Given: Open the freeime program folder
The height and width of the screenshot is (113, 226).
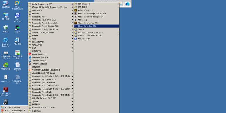Looking at the screenshot, I should coord(51,14).
